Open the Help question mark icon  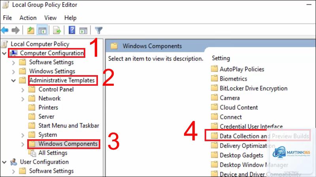click(72, 30)
